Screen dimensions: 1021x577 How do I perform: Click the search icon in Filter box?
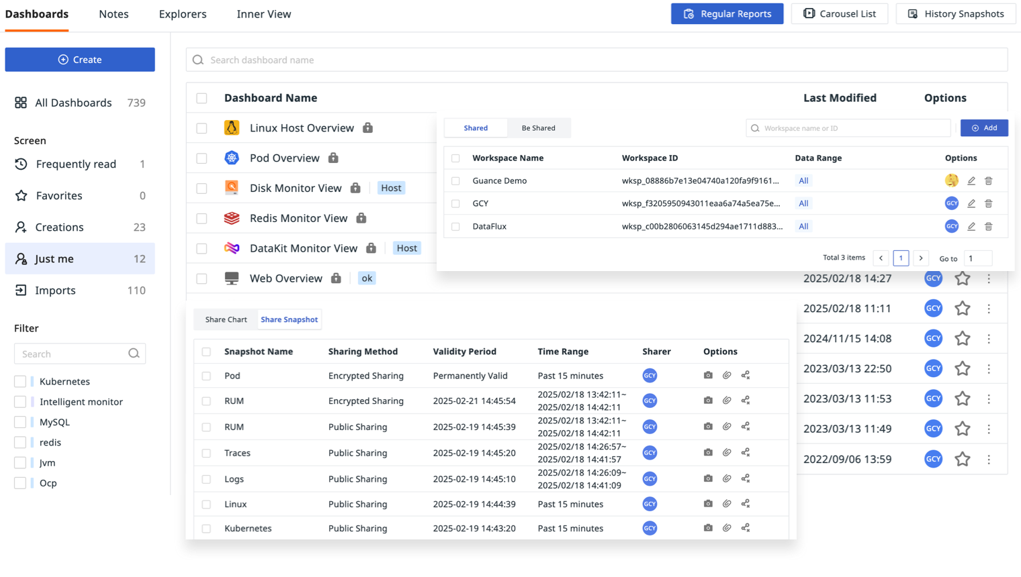[x=134, y=354]
